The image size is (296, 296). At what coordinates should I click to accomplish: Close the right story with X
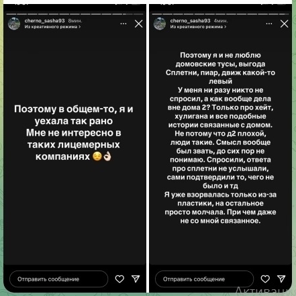click(284, 23)
